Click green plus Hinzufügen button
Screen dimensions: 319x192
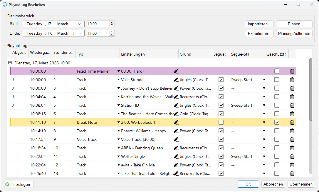[19, 184]
